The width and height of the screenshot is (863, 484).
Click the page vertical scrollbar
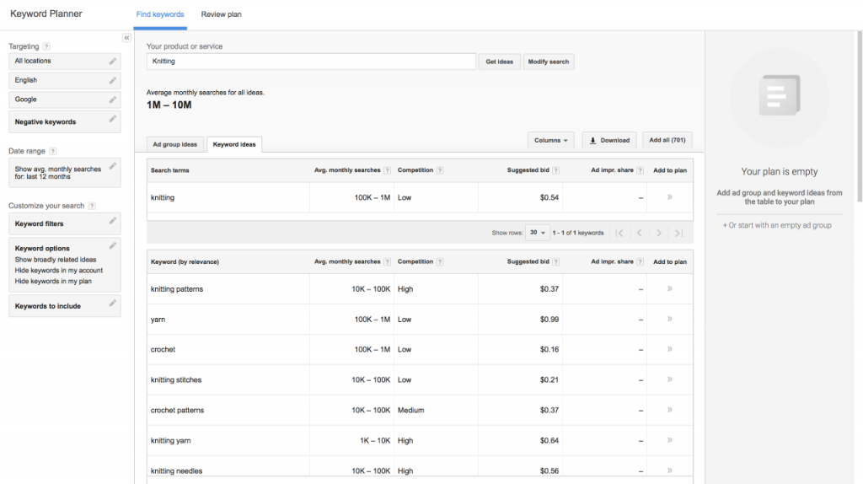point(859,116)
